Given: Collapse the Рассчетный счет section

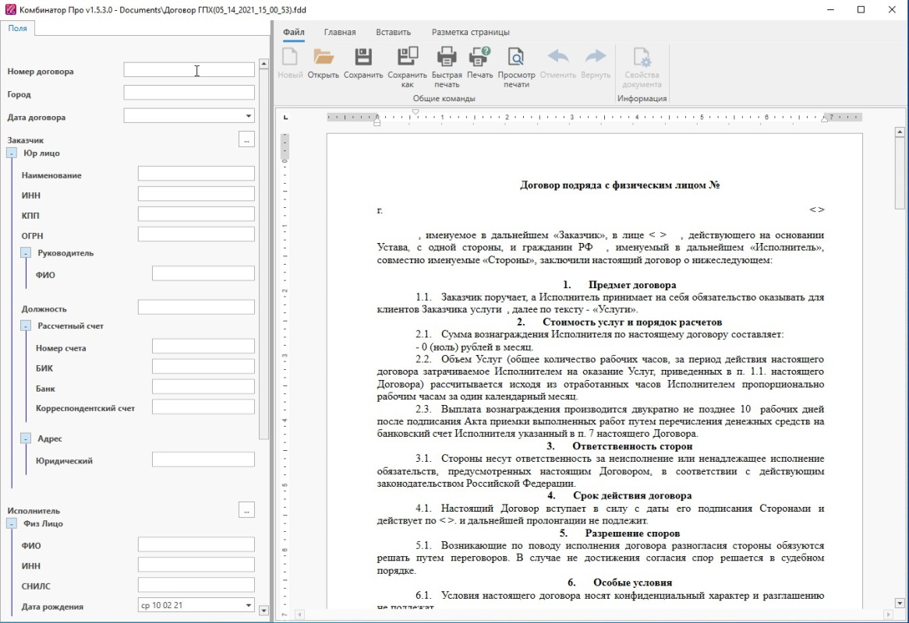Looking at the screenshot, I should [26, 326].
